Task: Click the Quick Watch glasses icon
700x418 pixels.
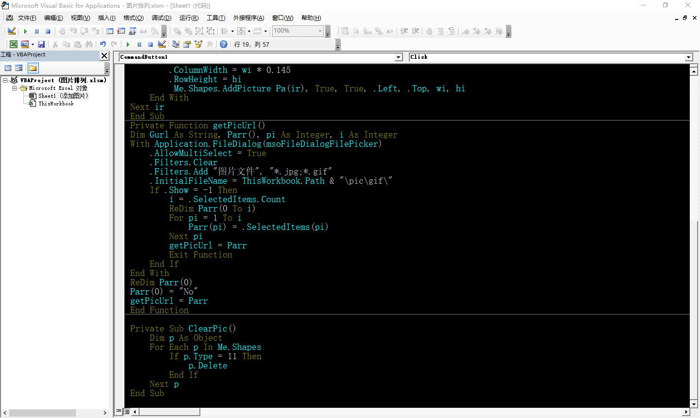Action: [x=143, y=31]
